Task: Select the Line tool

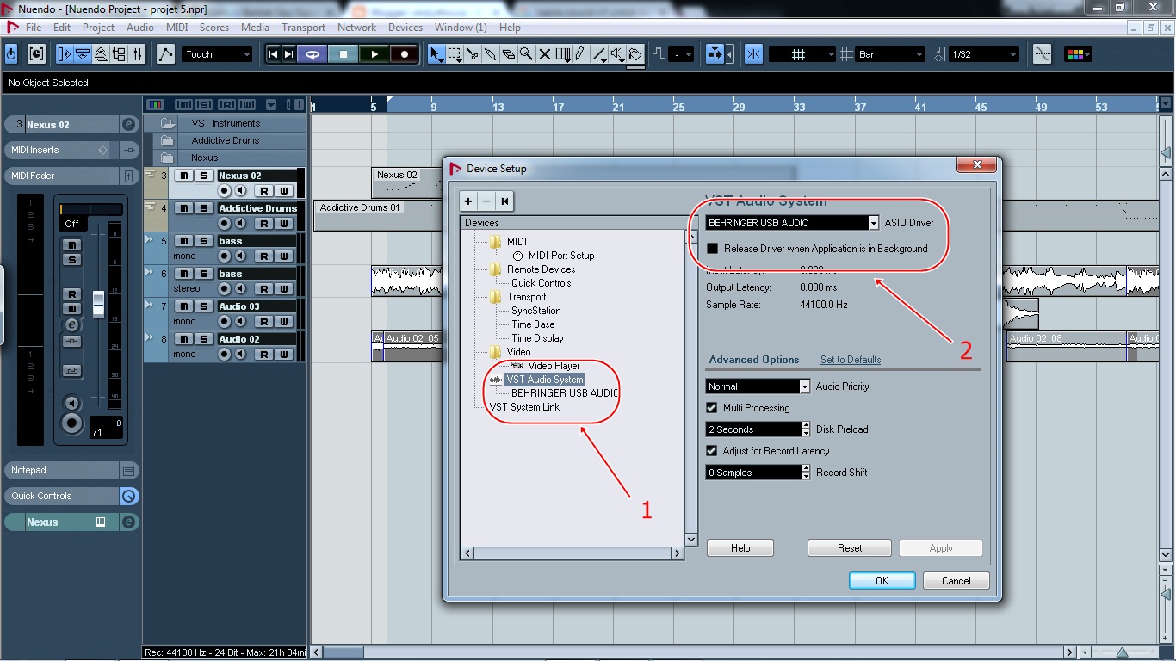Action: pos(599,54)
